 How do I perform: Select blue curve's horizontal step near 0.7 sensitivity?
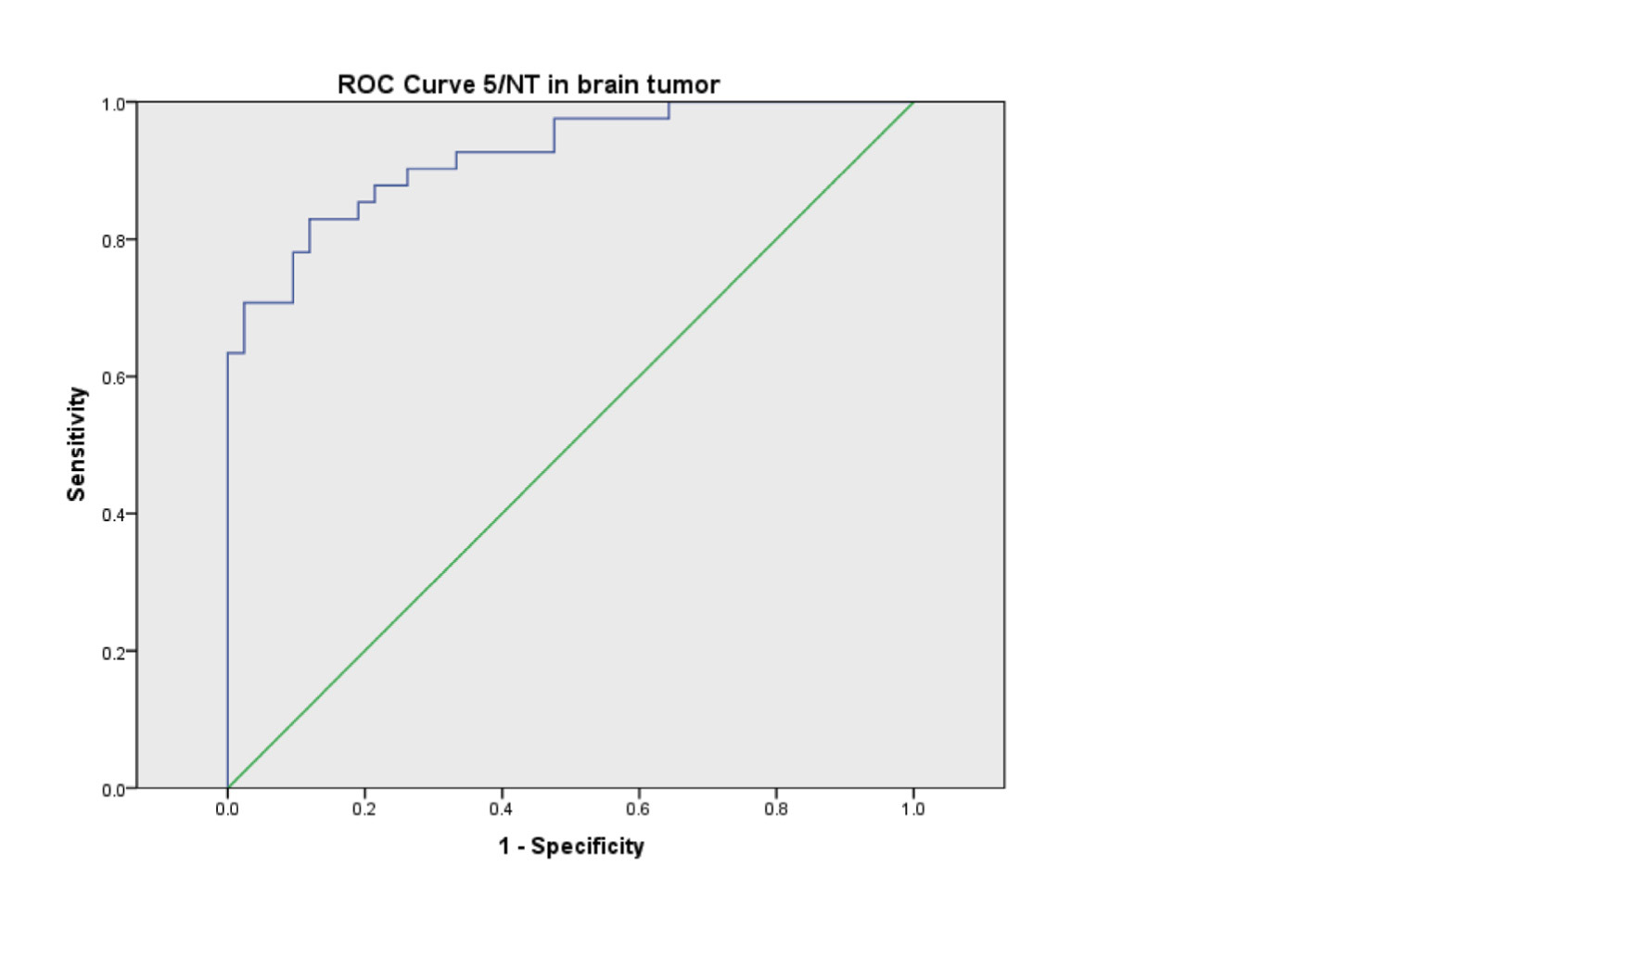pyautogui.click(x=268, y=302)
